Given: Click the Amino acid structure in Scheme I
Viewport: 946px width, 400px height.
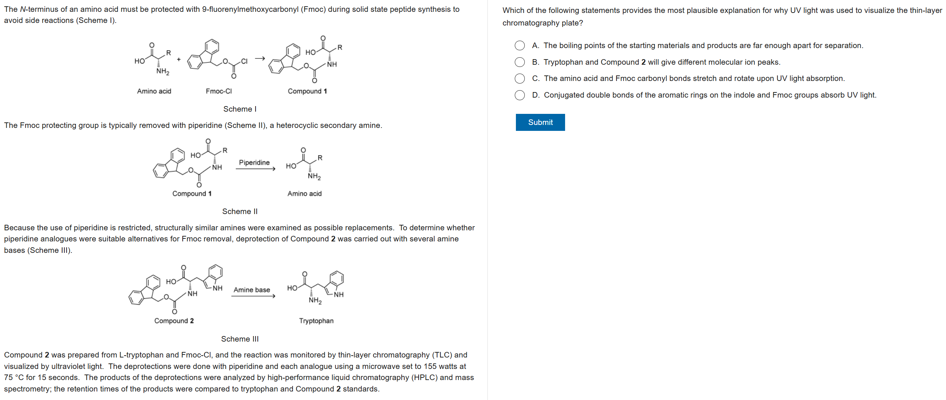Looking at the screenshot, I should point(154,60).
